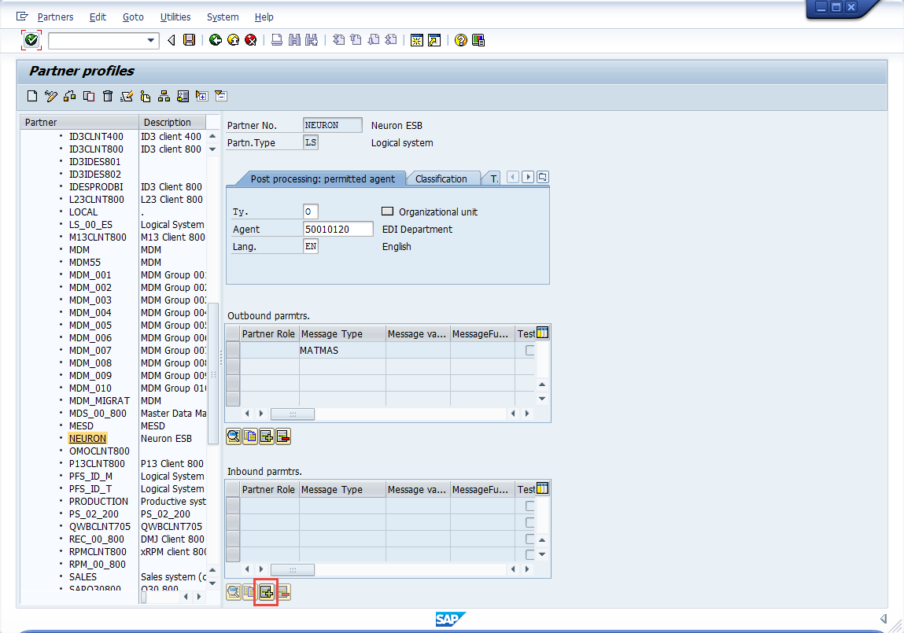
Task: Create inbound parameter with green plus icon
Action: tap(267, 592)
